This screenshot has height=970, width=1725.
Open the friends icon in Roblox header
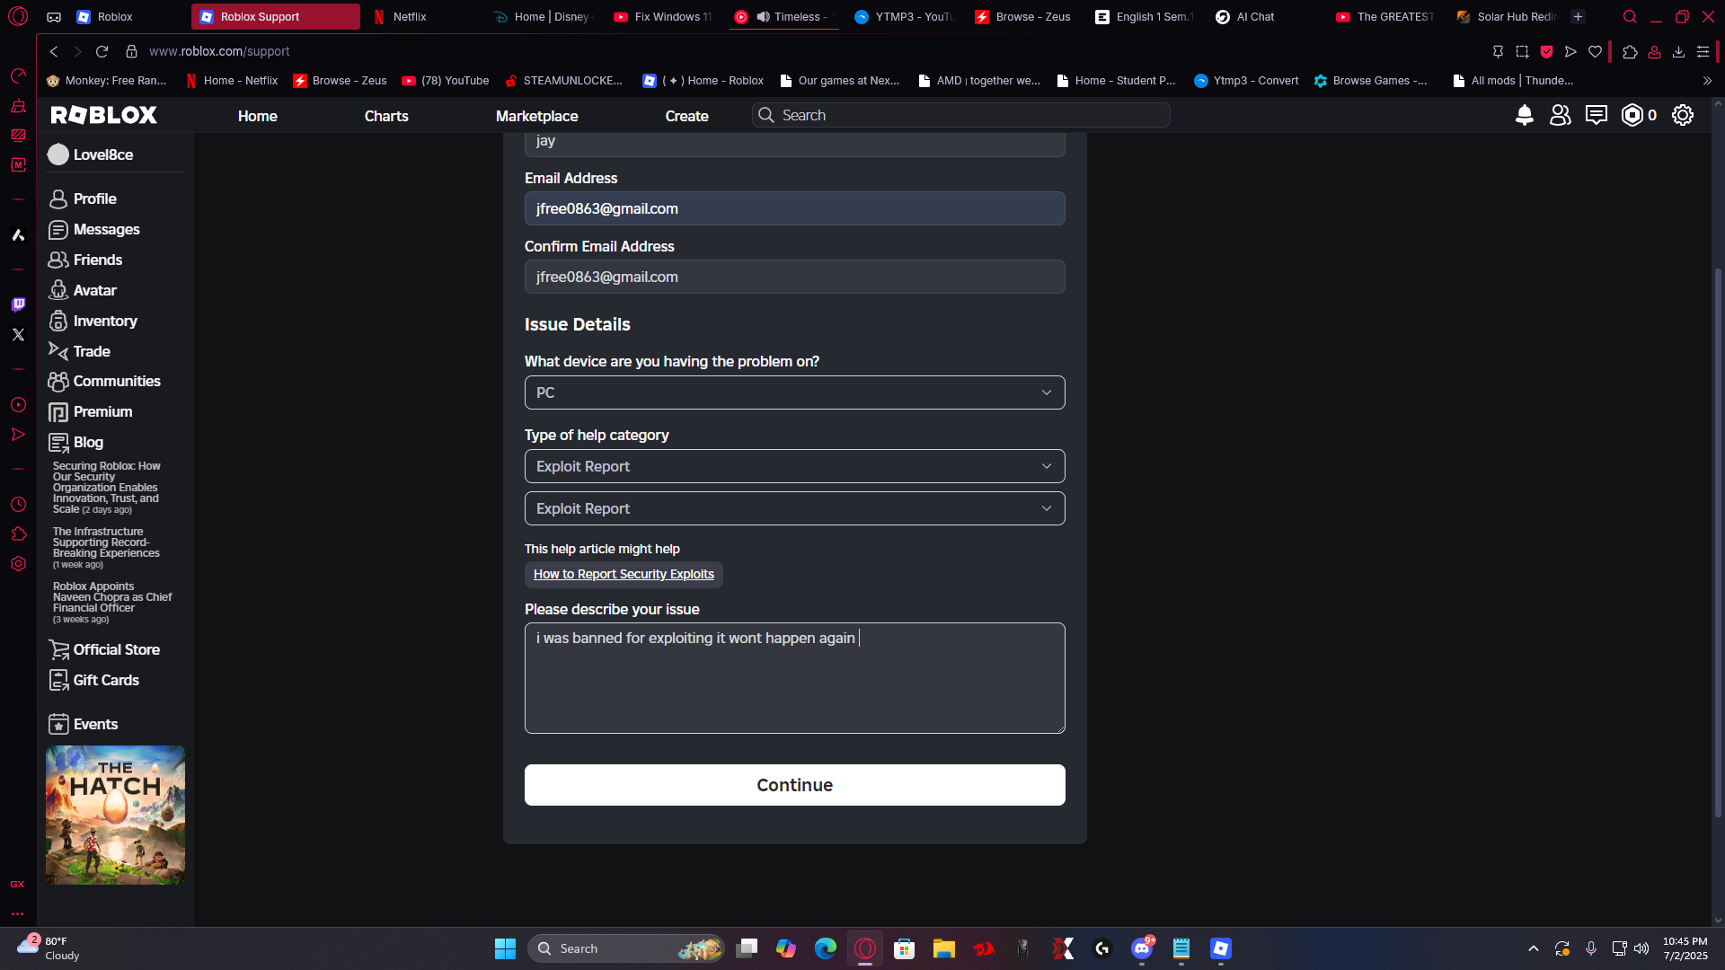click(x=1561, y=115)
